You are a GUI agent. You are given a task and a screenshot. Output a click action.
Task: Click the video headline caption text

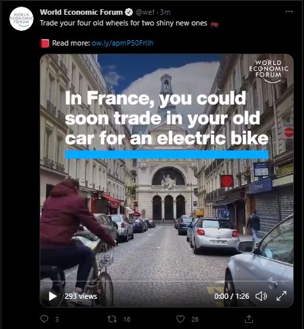166,119
